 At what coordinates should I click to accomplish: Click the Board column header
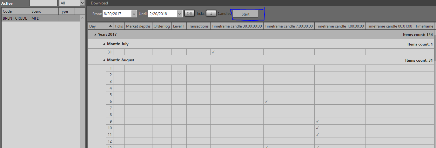[44, 11]
